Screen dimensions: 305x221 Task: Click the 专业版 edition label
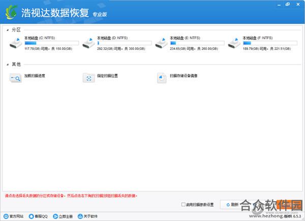[x=100, y=14]
